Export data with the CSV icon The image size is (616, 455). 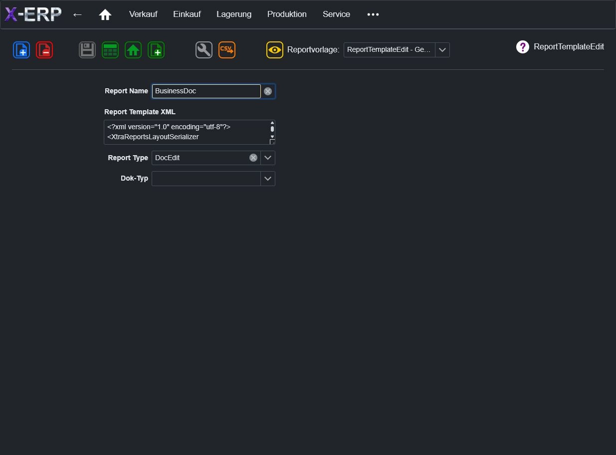227,50
